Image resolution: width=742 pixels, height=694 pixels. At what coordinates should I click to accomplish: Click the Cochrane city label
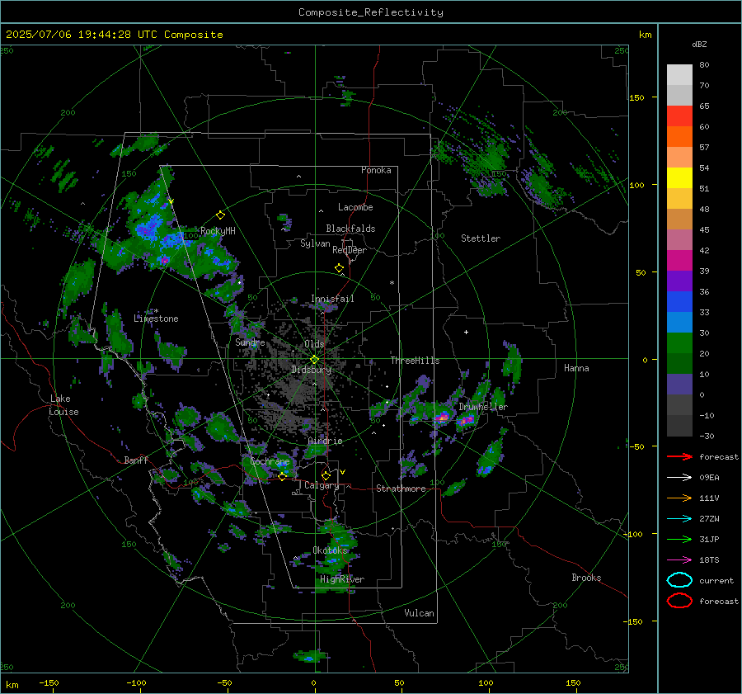coord(270,461)
